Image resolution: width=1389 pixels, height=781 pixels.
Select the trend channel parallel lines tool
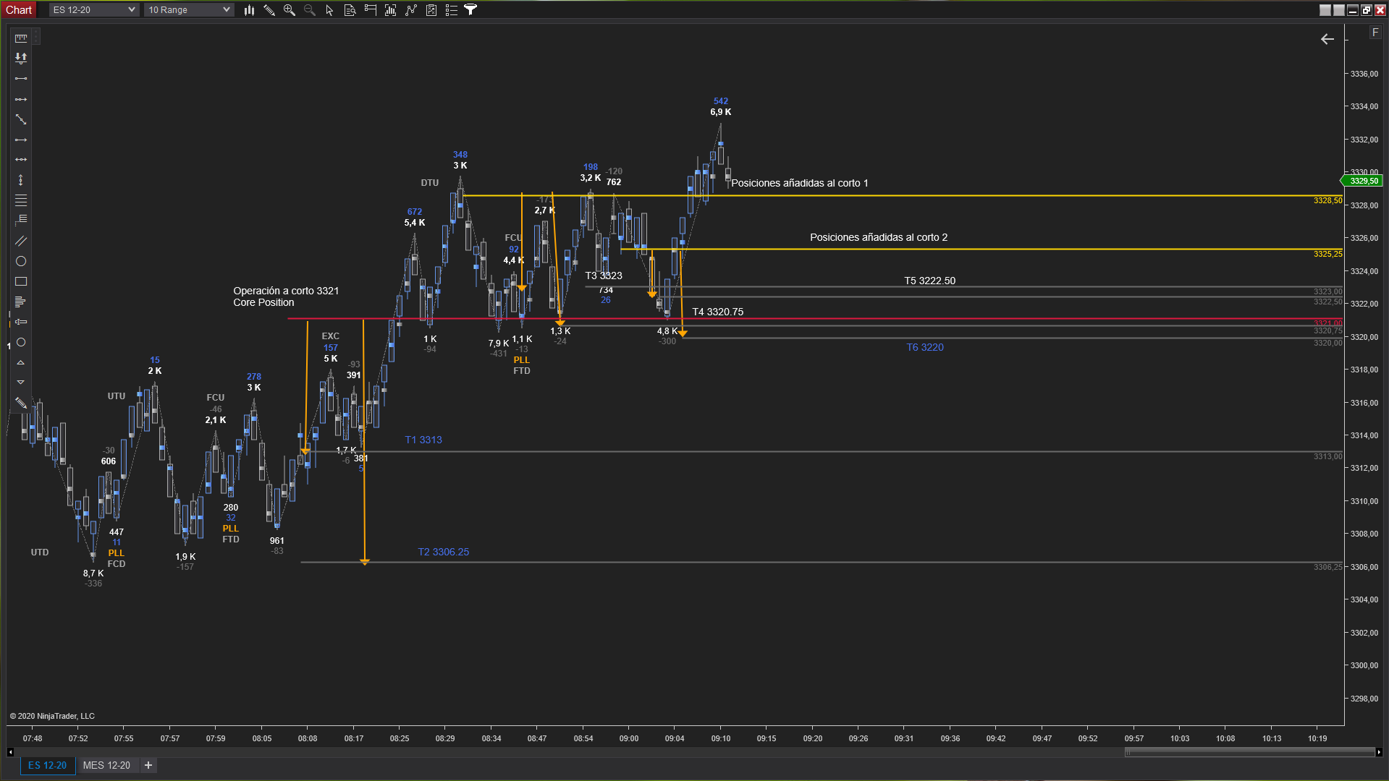(x=21, y=241)
